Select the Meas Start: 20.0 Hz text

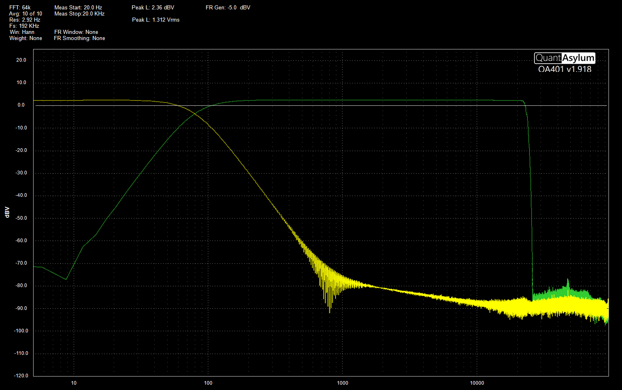(78, 7)
